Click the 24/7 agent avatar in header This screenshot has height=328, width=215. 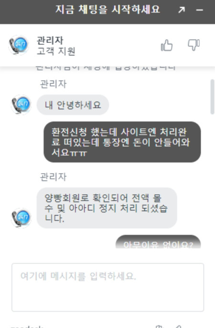(19, 45)
